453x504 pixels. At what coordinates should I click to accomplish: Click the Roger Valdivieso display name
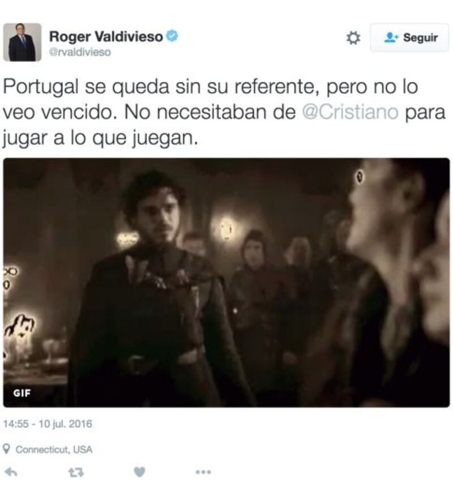point(106,36)
